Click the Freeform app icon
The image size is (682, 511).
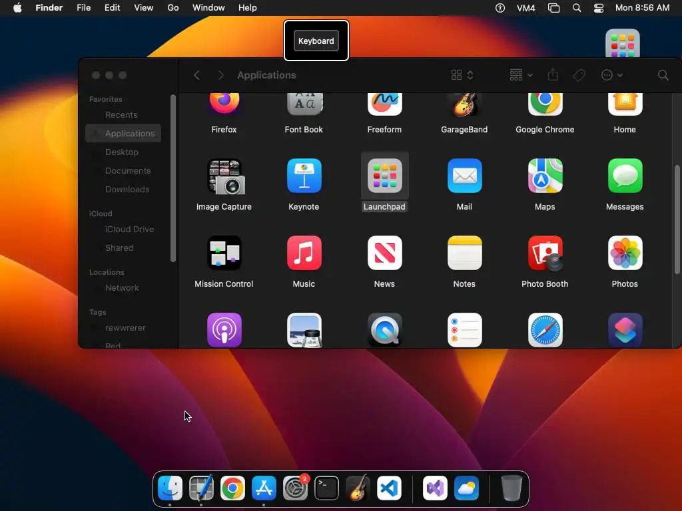(384, 104)
